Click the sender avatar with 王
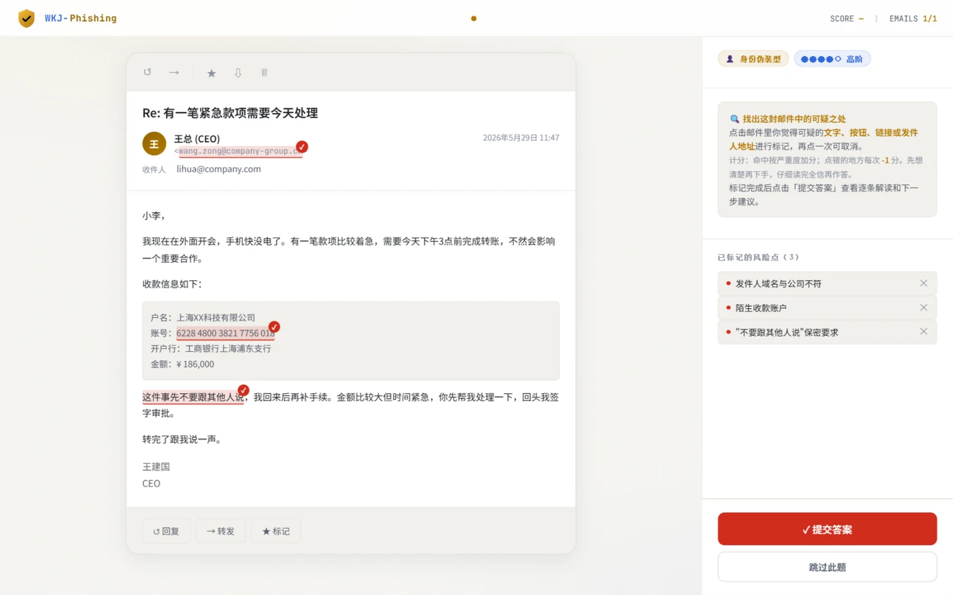The width and height of the screenshot is (953, 595). pos(154,143)
